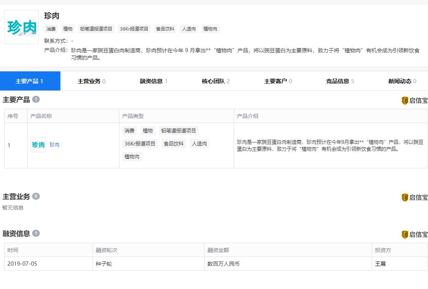This screenshot has width=428, height=289.
Task: Select the 36Kr报道项目 tag under the company title
Action: tap(134, 29)
